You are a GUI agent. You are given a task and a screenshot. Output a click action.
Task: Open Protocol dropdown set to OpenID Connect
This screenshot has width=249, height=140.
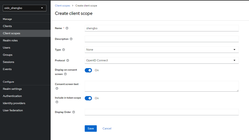click(x=161, y=60)
